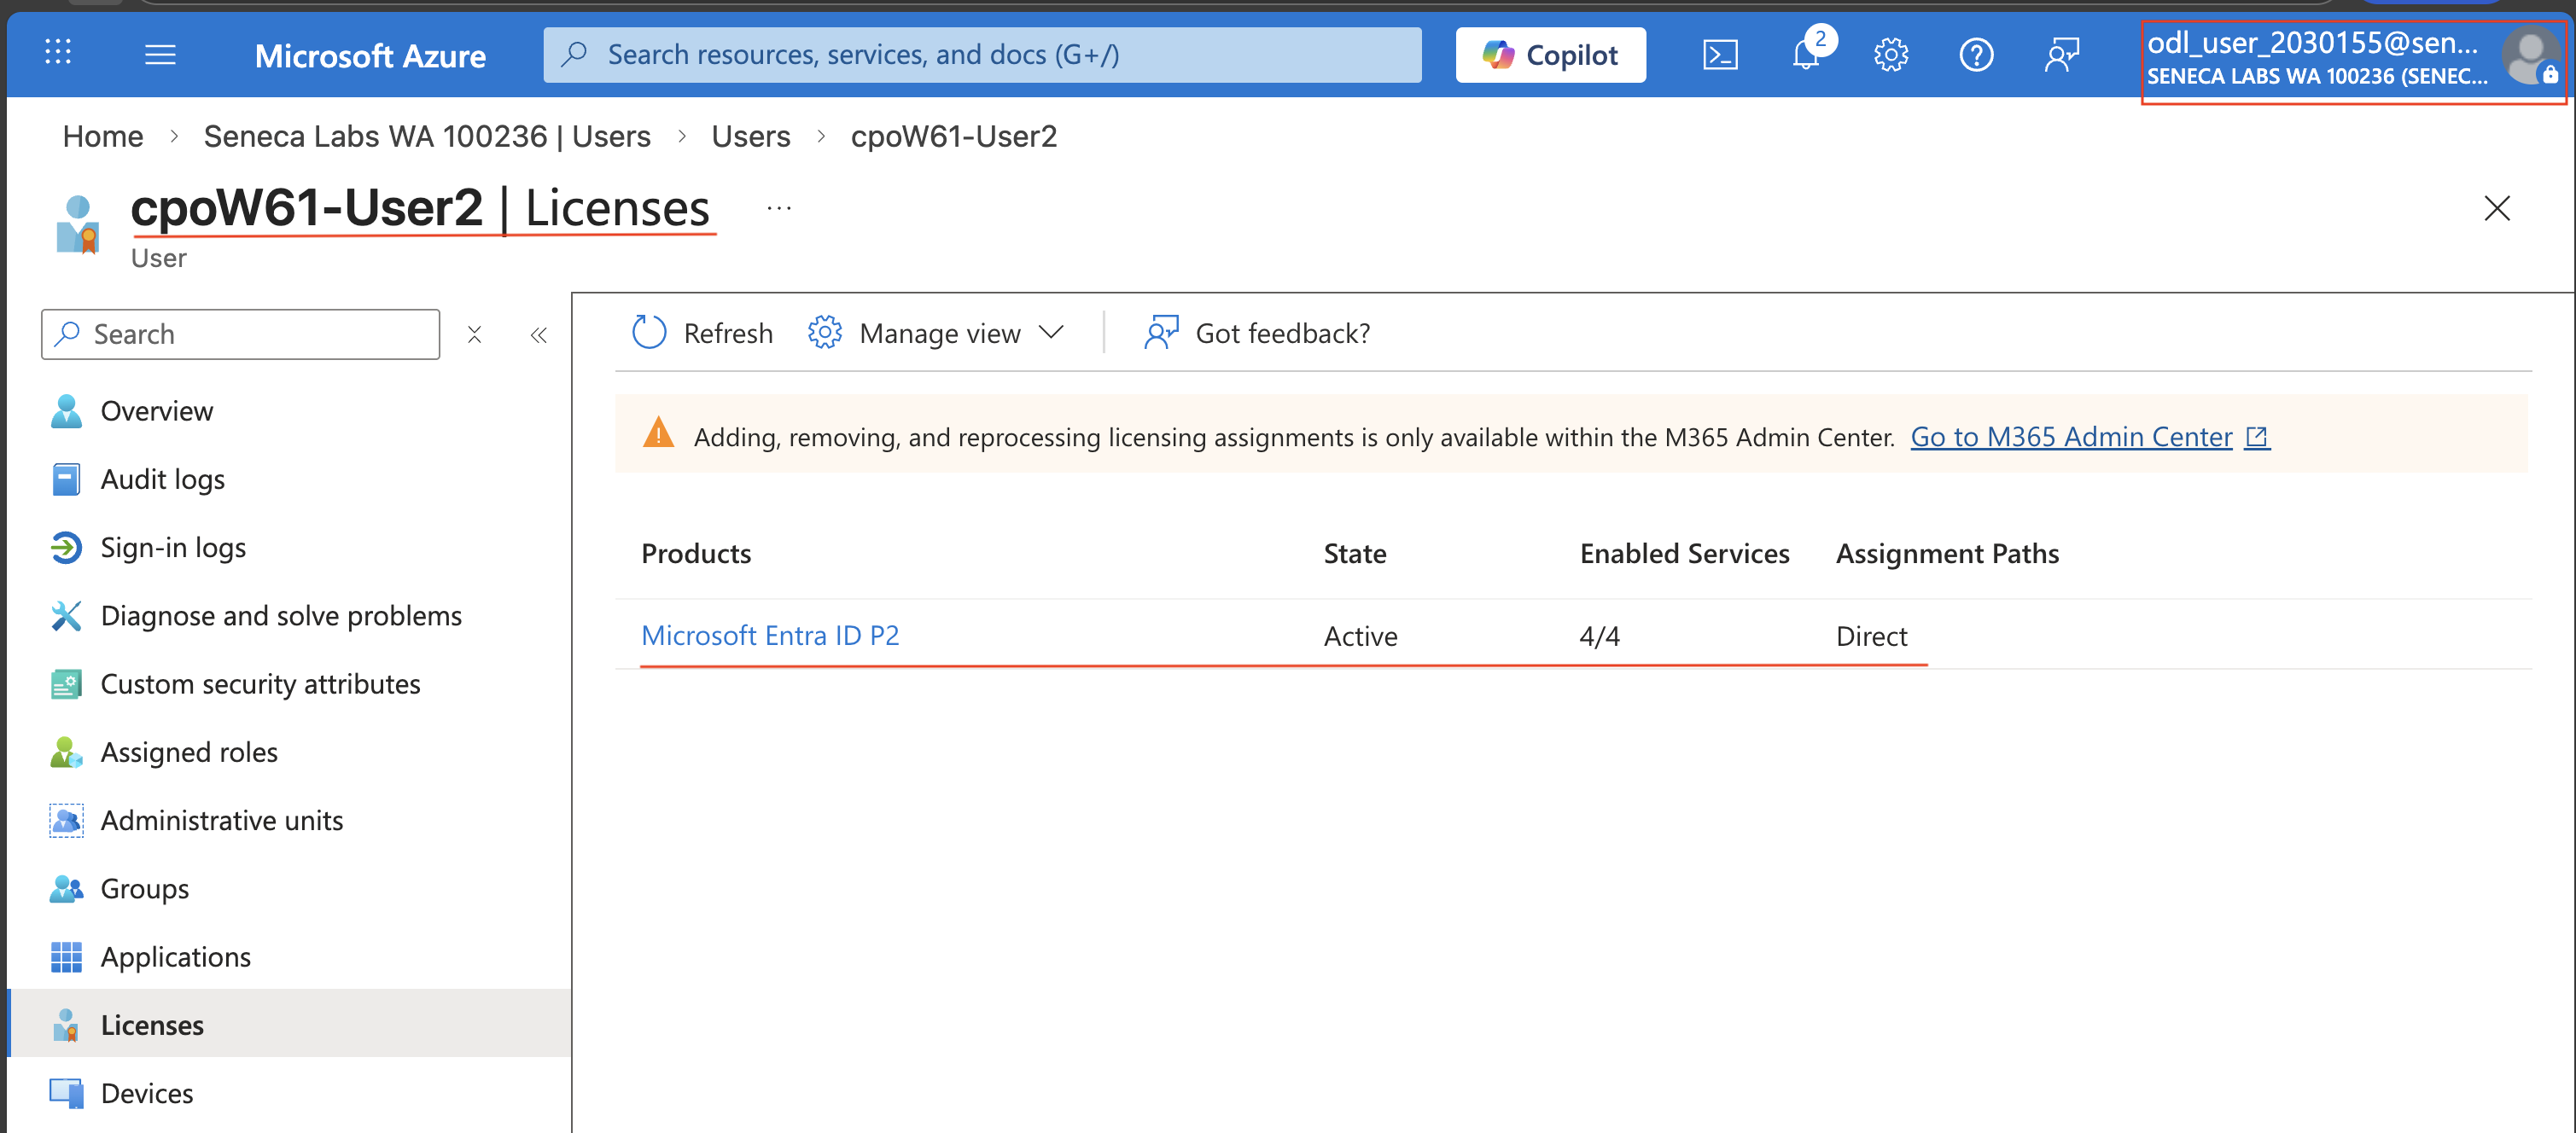Image resolution: width=2576 pixels, height=1133 pixels.
Task: Go to Home breadcrumb
Action: 103,136
